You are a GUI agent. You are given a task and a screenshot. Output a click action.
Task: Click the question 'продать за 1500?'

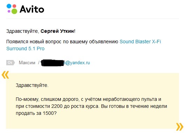[36, 113]
